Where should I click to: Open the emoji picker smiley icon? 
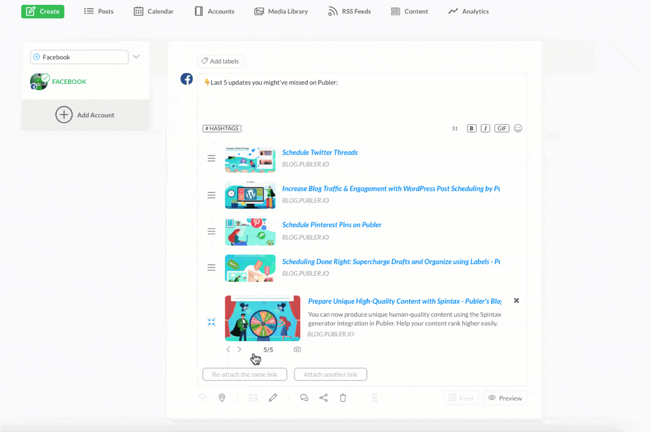click(518, 128)
